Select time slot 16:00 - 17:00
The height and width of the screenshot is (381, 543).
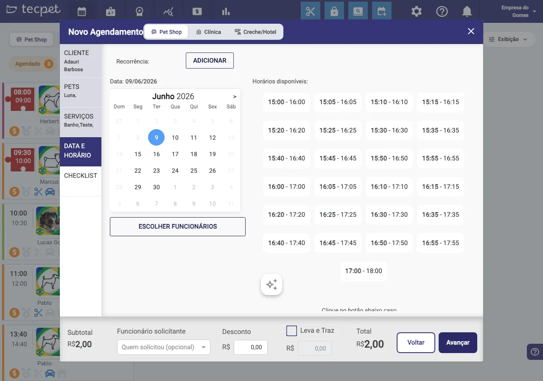pyautogui.click(x=286, y=187)
